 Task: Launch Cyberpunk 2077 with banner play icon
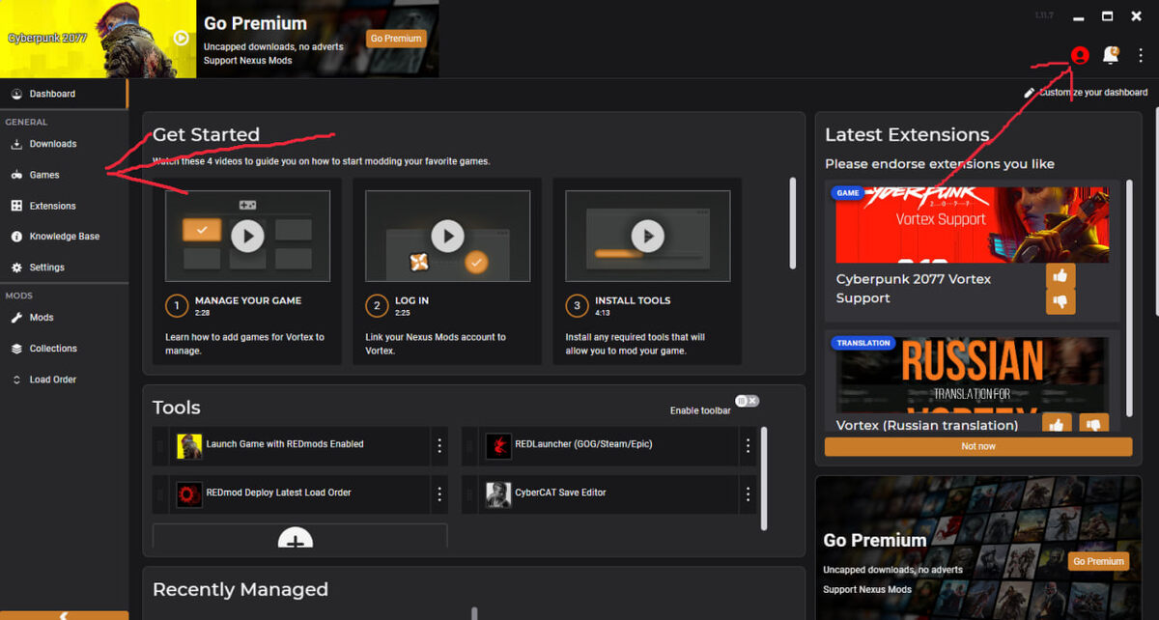tap(181, 38)
